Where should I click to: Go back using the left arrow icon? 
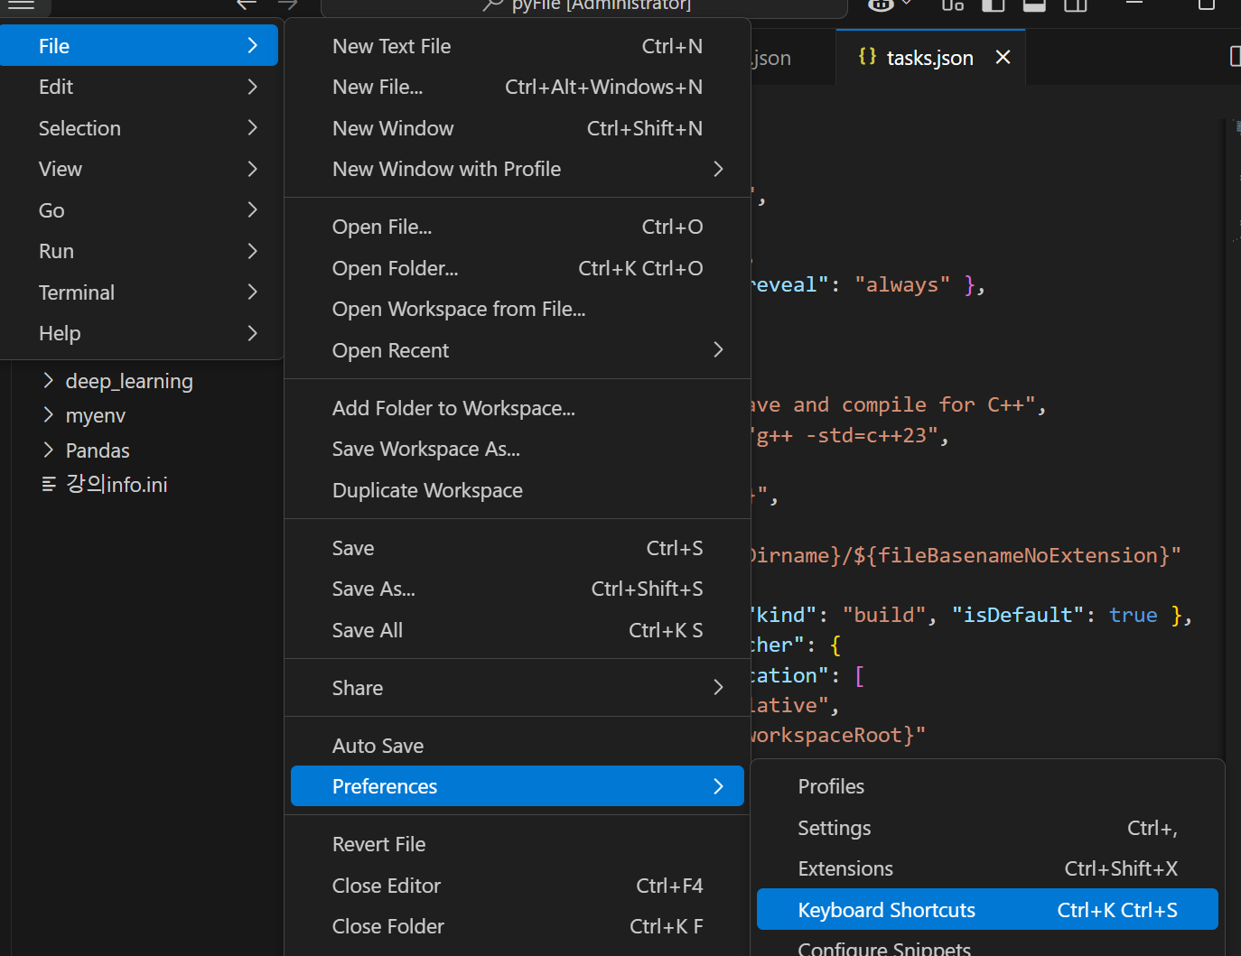click(247, 5)
